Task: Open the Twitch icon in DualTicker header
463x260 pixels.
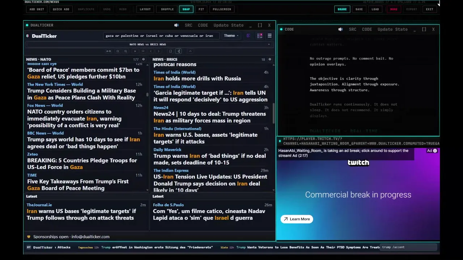Action: [x=248, y=36]
